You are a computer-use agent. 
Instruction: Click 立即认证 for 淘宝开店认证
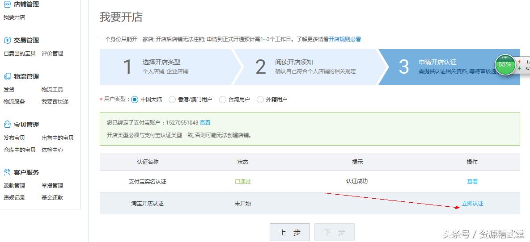pos(473,204)
